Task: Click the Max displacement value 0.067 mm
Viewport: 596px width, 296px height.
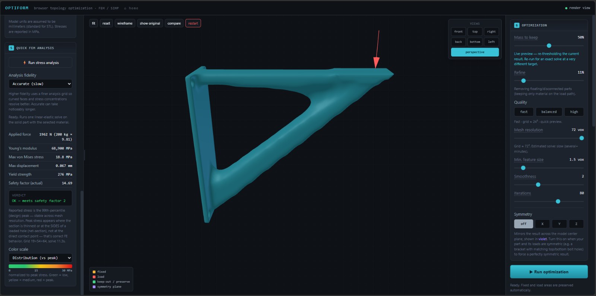Action: [64, 166]
